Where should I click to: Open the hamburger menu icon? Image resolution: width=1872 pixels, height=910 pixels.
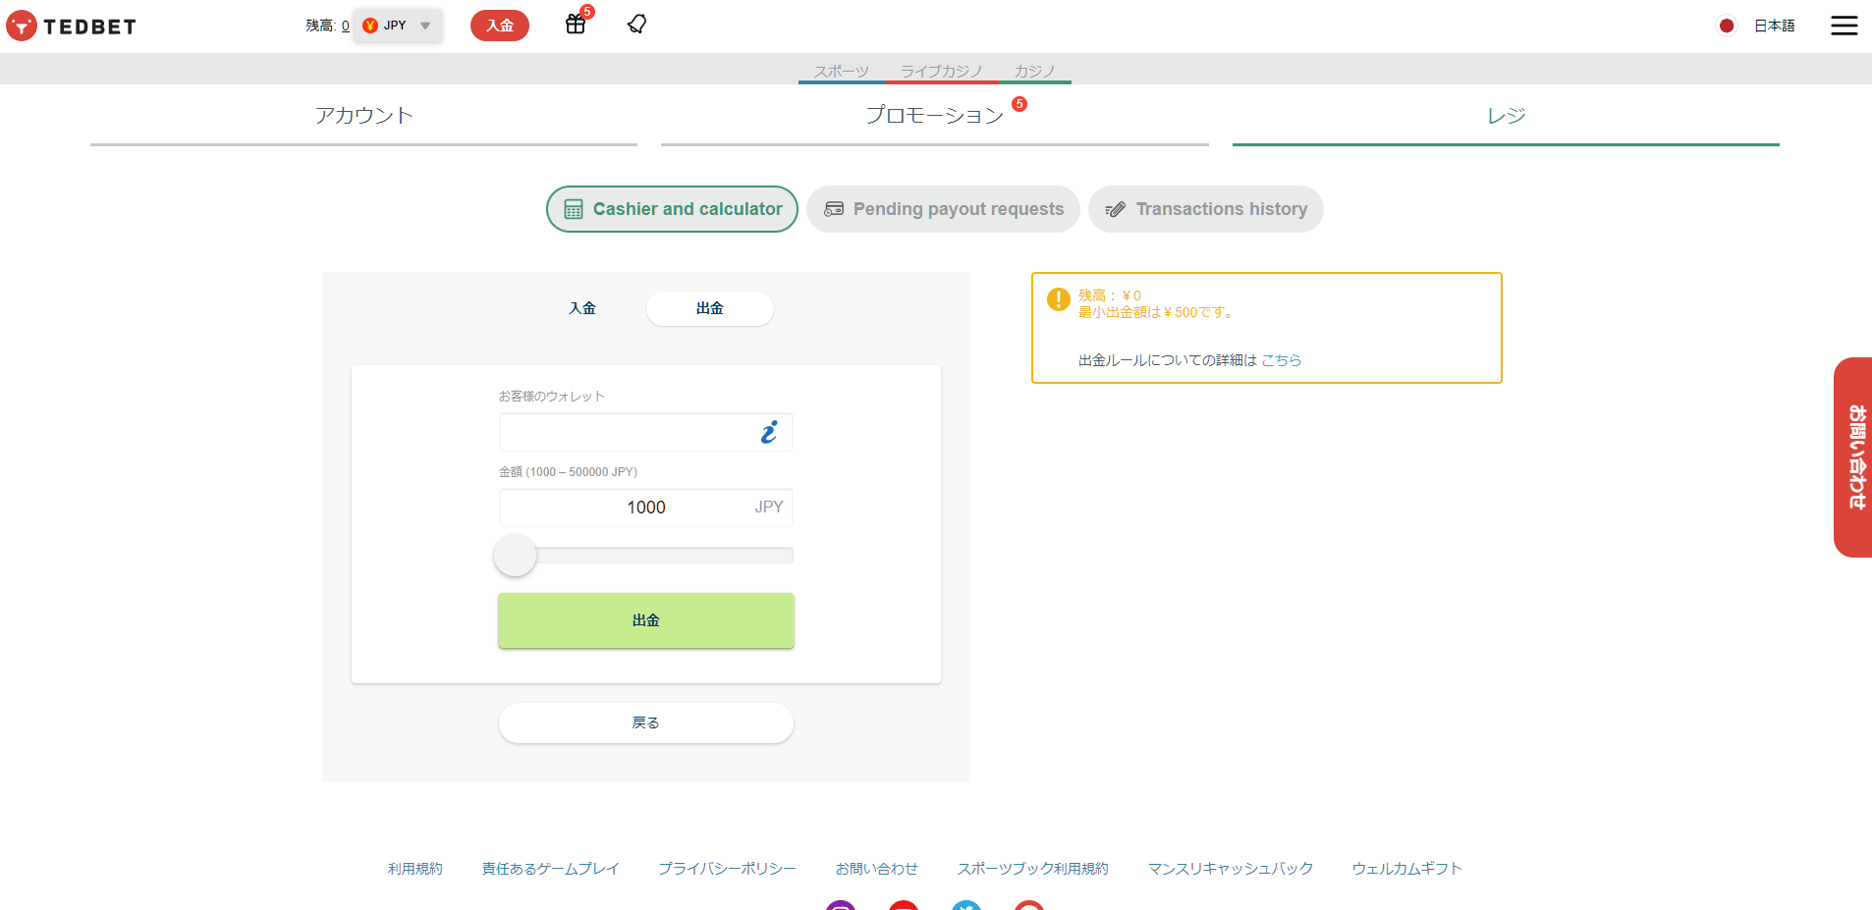click(x=1844, y=26)
